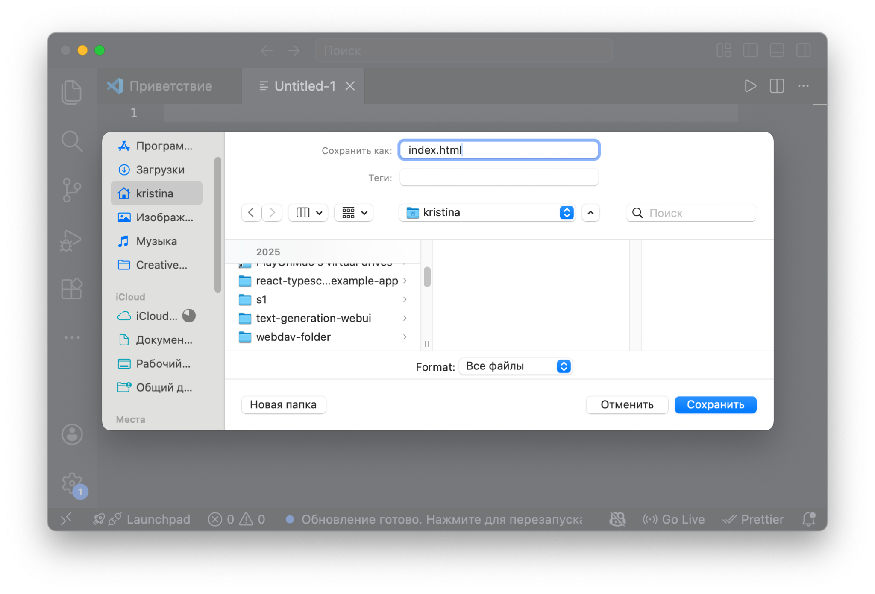This screenshot has width=875, height=594.
Task: Open the Manage gear icon
Action: tap(72, 483)
